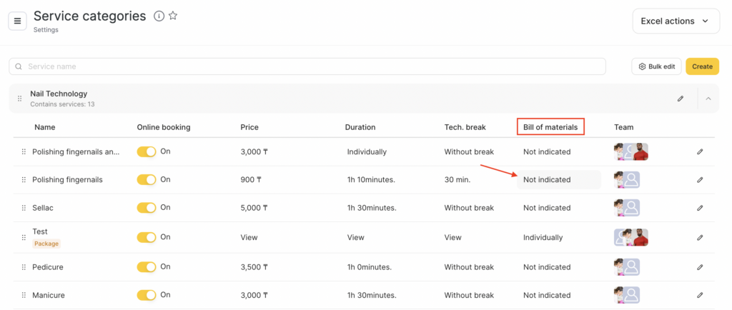Toggle online booking for Polishing fingernails

[147, 180]
